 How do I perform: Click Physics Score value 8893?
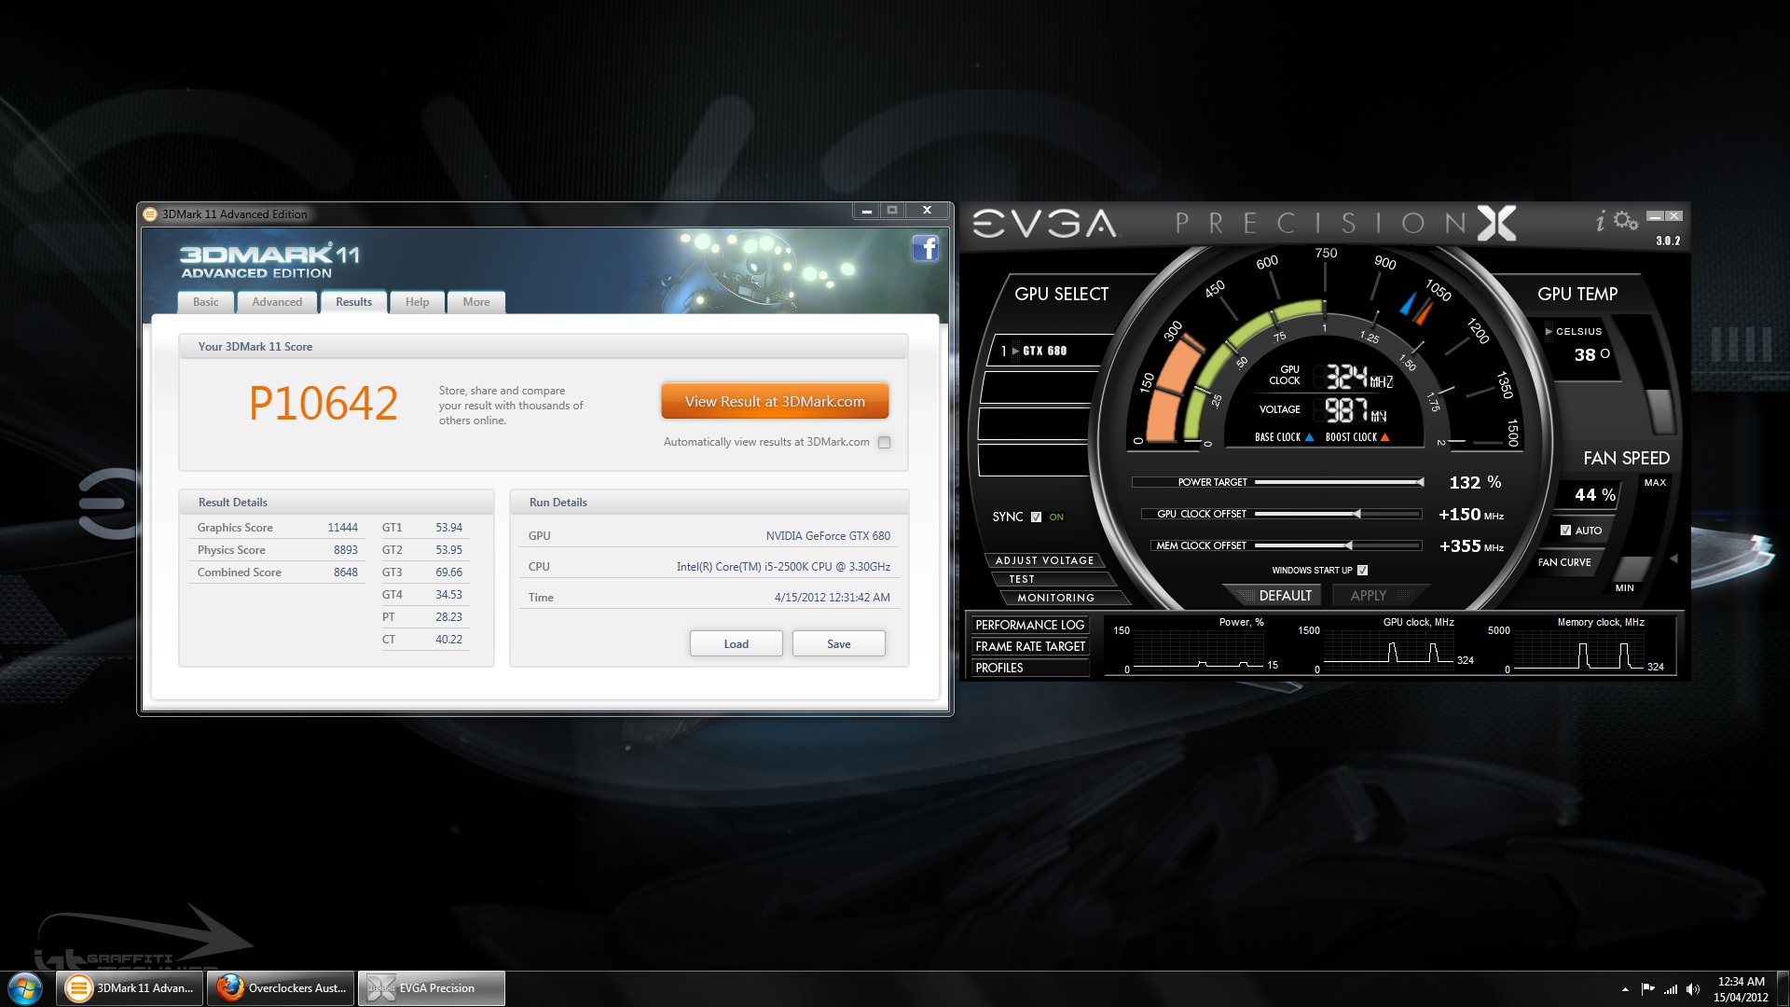(x=346, y=550)
